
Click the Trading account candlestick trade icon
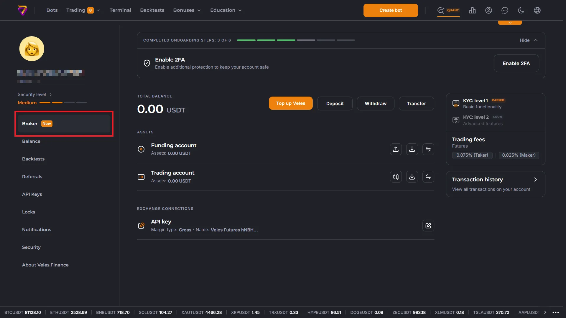396,177
